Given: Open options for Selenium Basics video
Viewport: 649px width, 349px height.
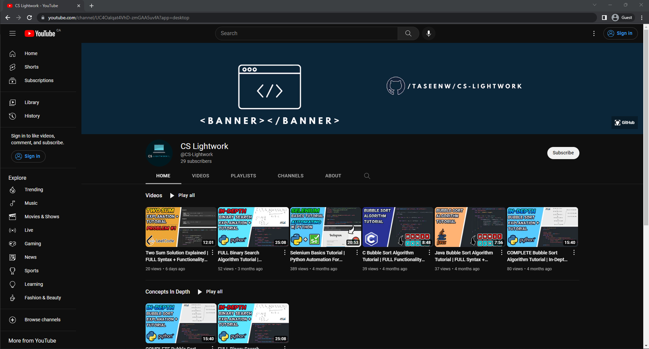Looking at the screenshot, I should [357, 253].
